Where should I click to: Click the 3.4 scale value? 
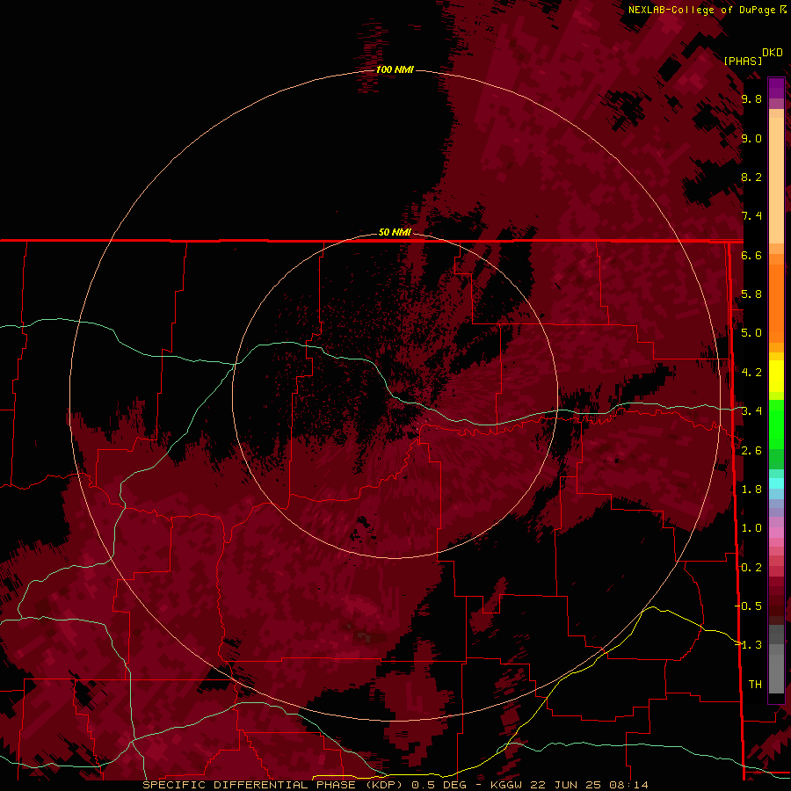[751, 411]
